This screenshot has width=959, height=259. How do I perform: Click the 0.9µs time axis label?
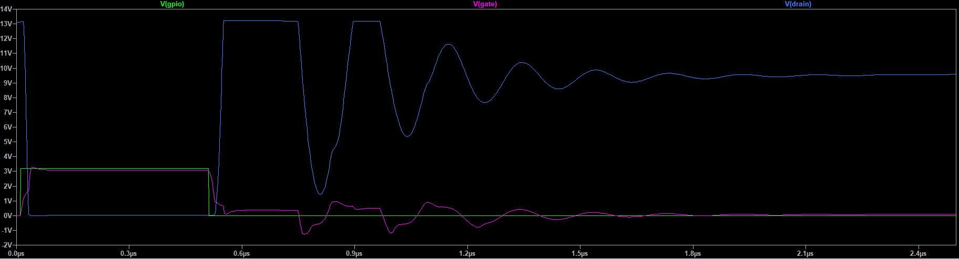(x=354, y=254)
